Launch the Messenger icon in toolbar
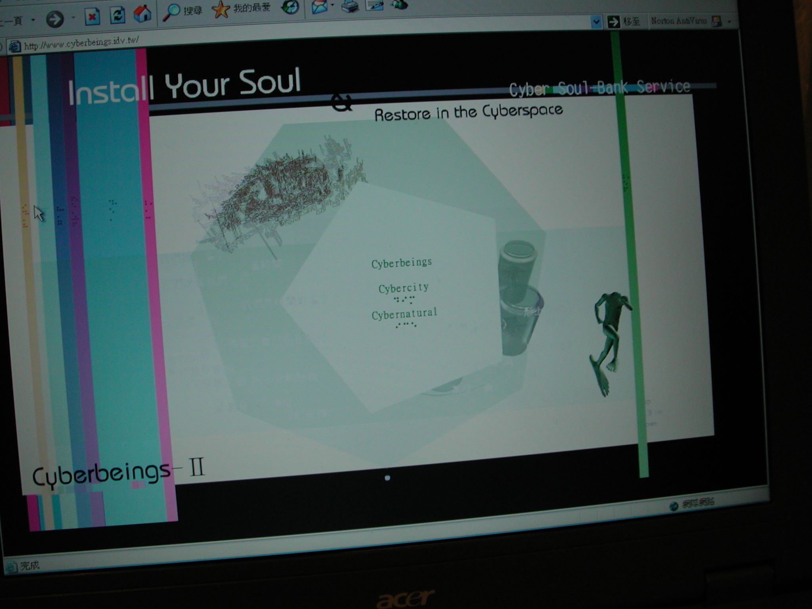The image size is (812, 609). (x=399, y=4)
